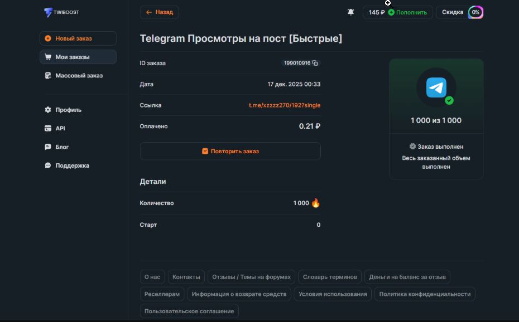Click the green plus icon near balance
The height and width of the screenshot is (322, 519).
click(391, 12)
